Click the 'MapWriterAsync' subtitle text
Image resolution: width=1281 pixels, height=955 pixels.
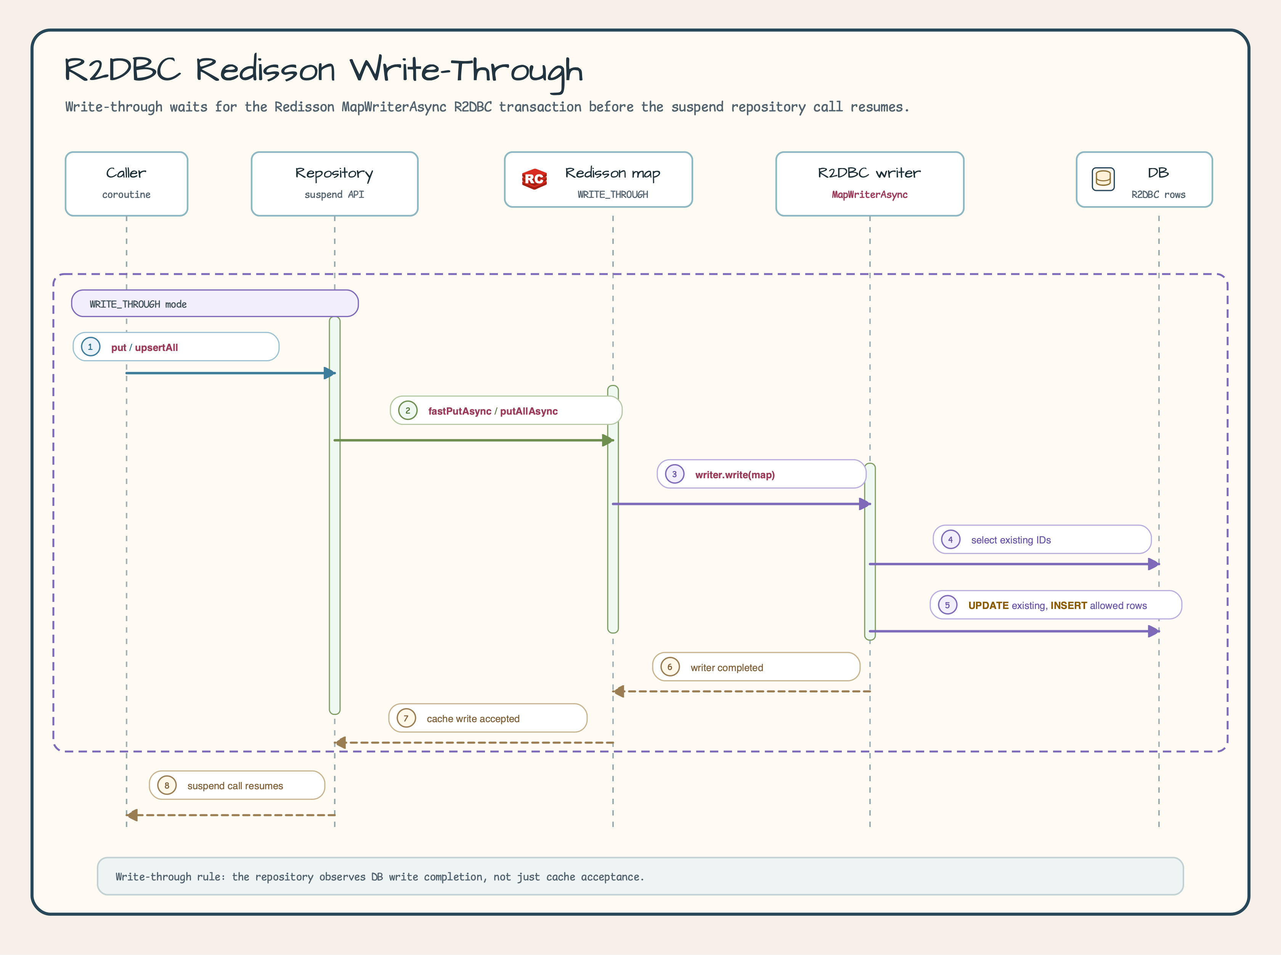click(870, 195)
